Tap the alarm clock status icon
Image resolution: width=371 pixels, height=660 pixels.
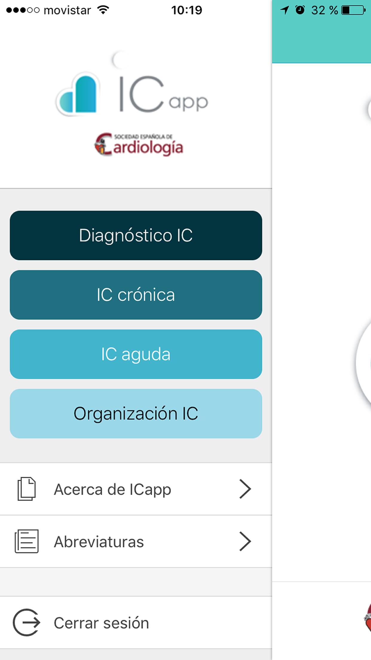(x=300, y=10)
